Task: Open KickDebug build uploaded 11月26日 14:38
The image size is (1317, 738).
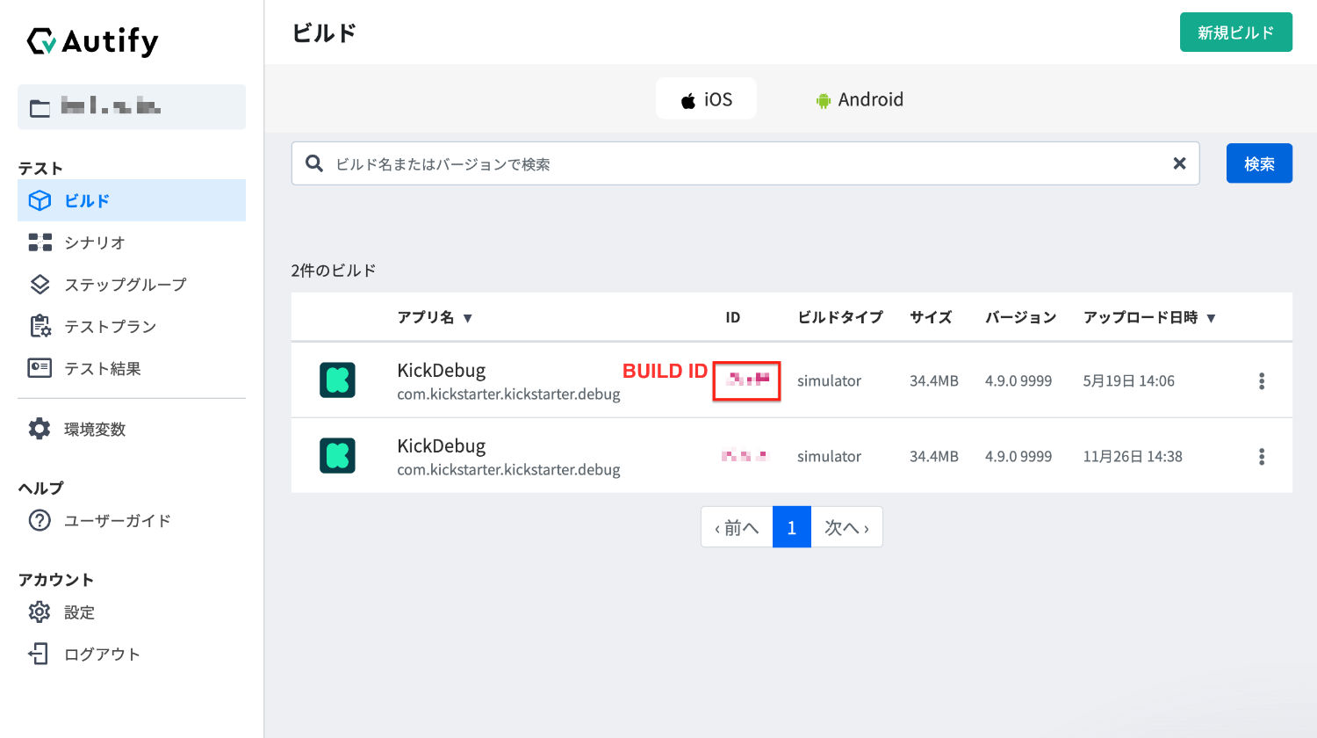Action: point(442,445)
